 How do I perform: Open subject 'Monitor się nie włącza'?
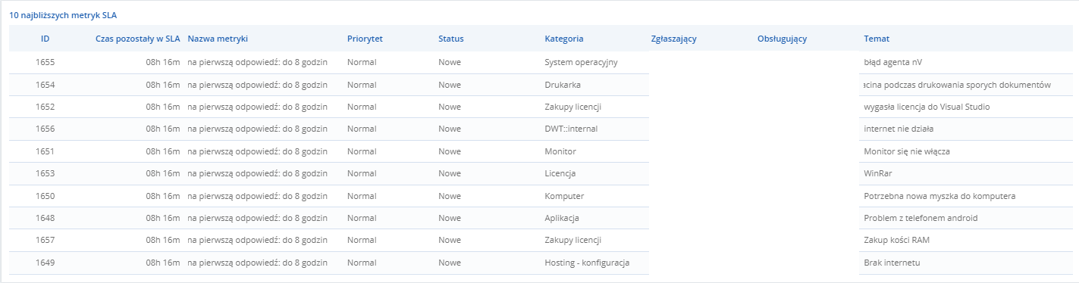pyautogui.click(x=907, y=151)
